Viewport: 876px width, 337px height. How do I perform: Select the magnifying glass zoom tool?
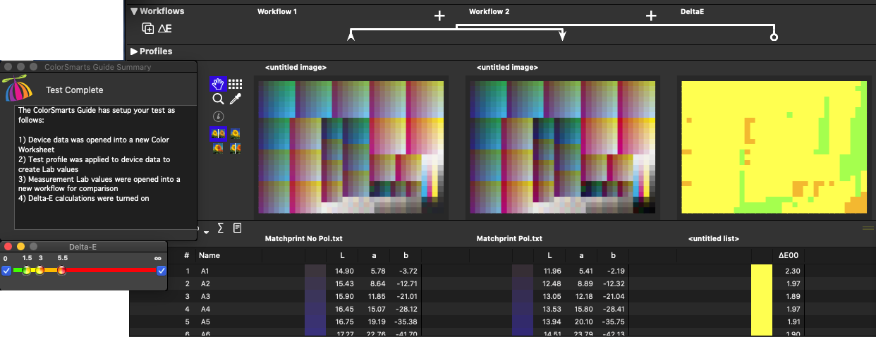[x=217, y=99]
